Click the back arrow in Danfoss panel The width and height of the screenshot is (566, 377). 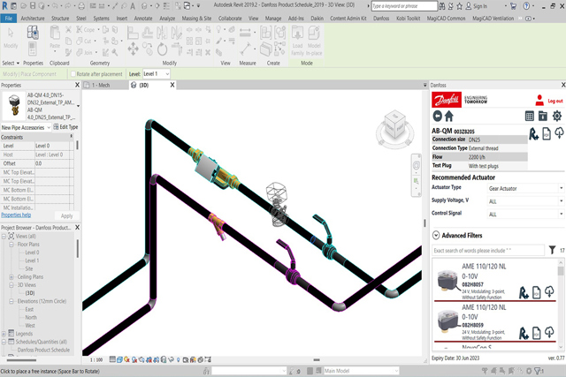pyautogui.click(x=437, y=116)
